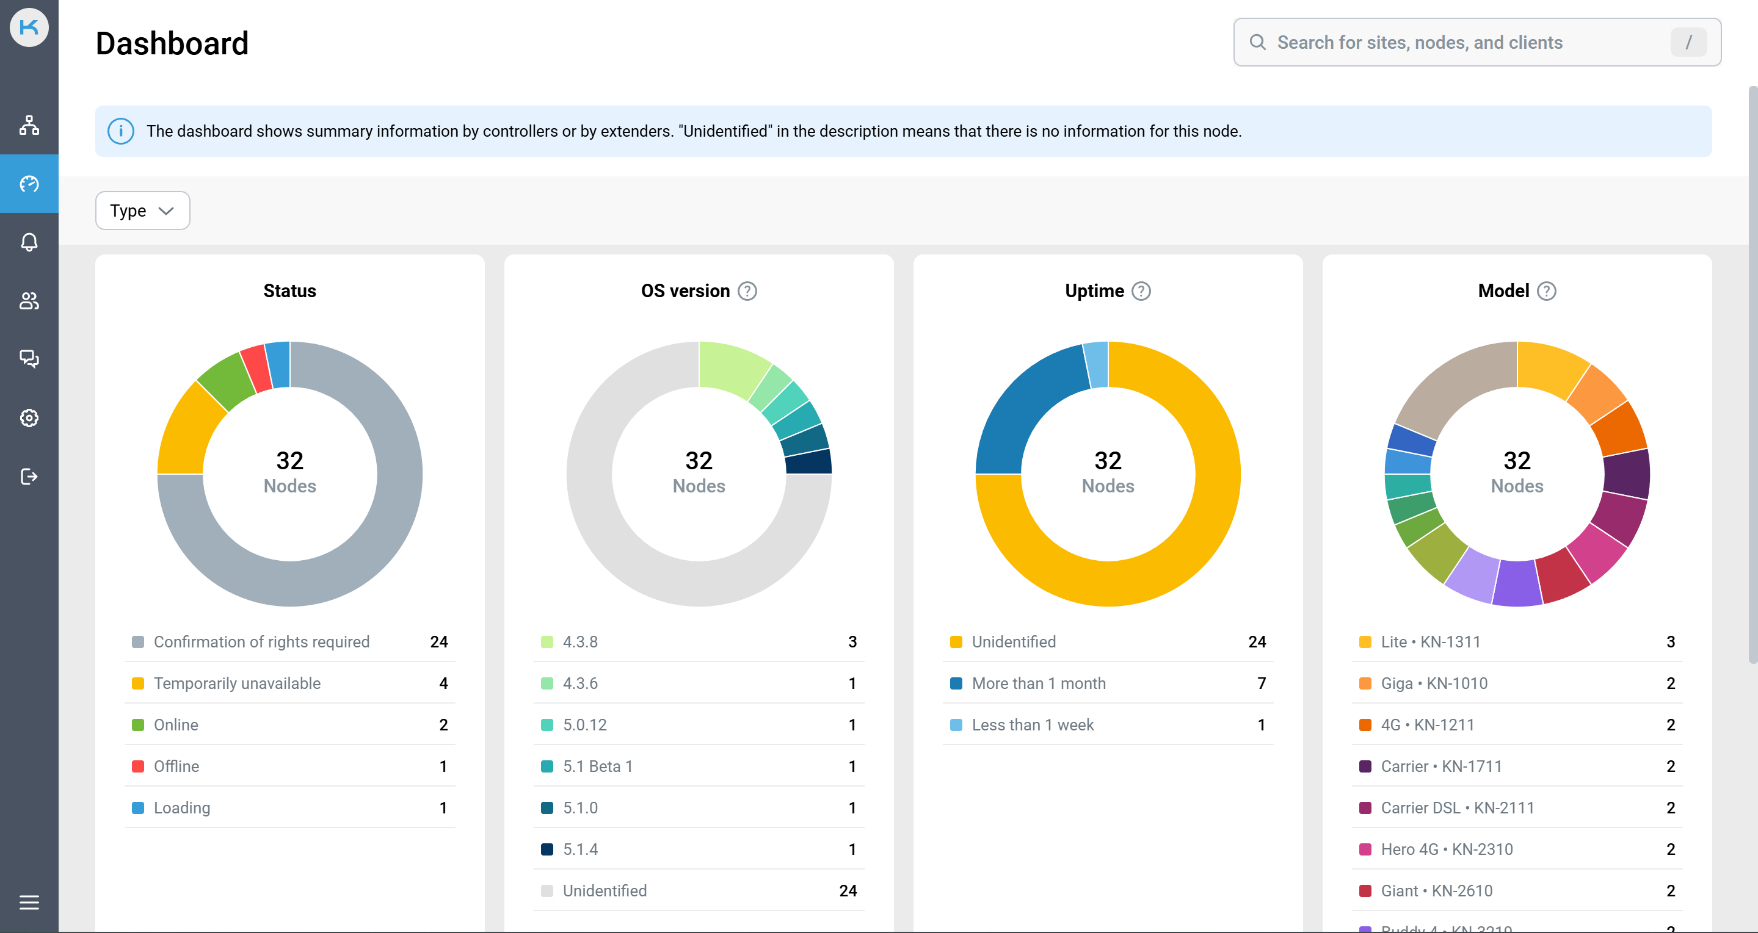Viewport: 1758px width, 933px height.
Task: Open the users icon in sidebar
Action: point(29,301)
